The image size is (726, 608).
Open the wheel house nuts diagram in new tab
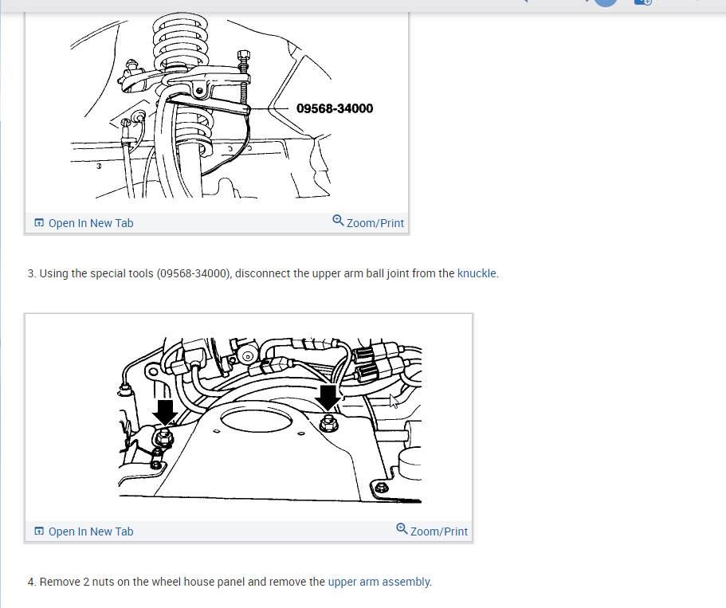click(84, 532)
